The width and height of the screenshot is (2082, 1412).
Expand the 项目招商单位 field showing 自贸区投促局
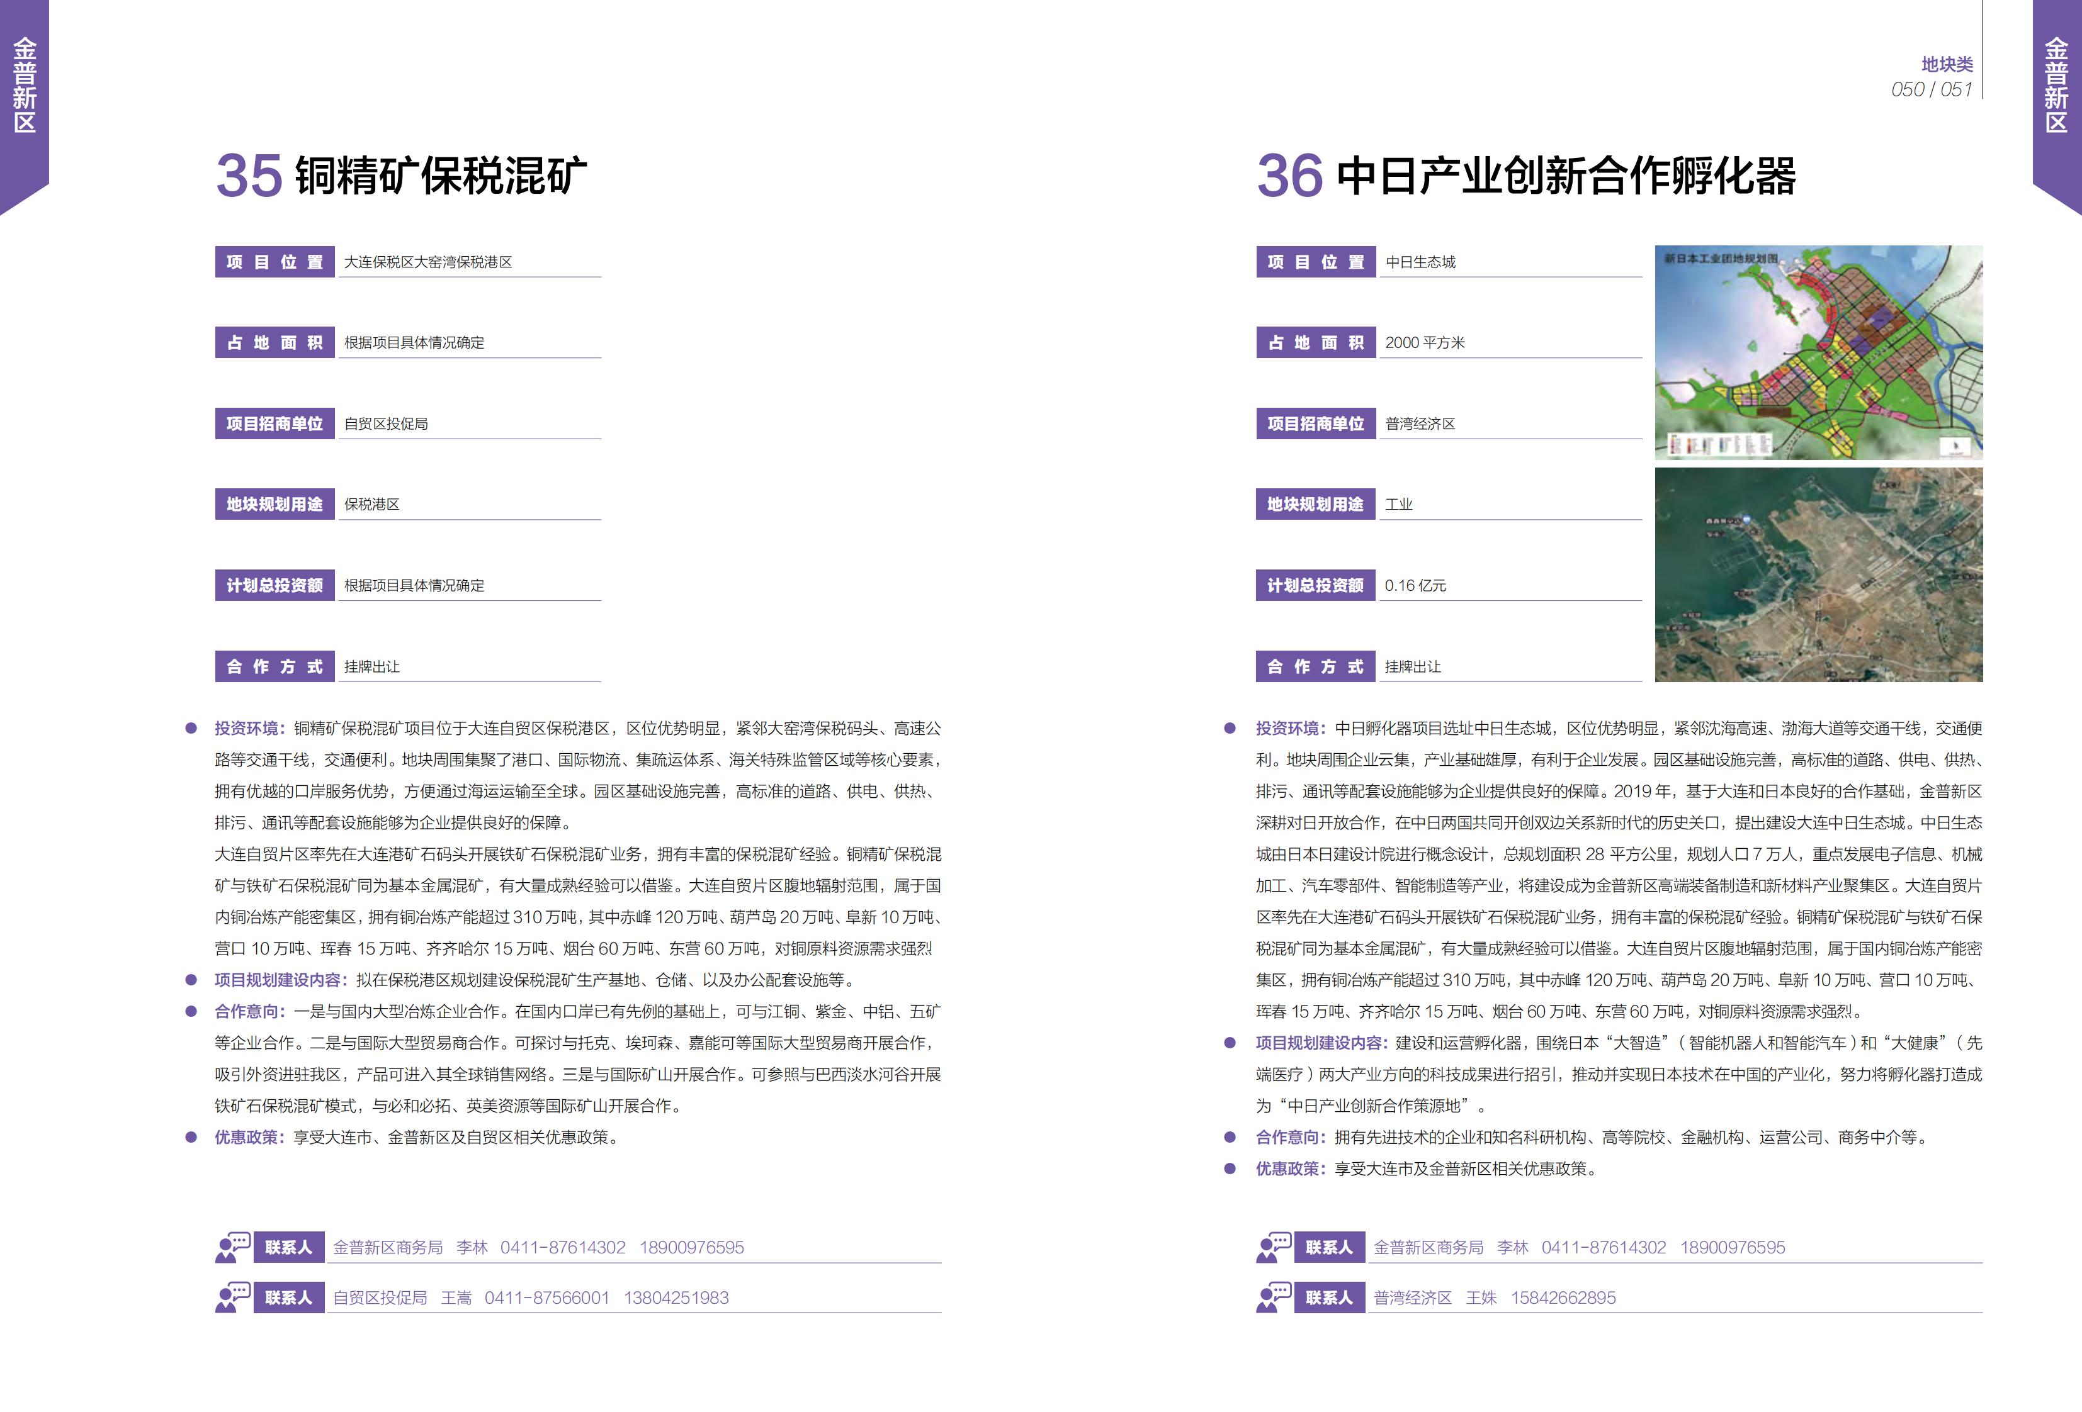coord(385,423)
